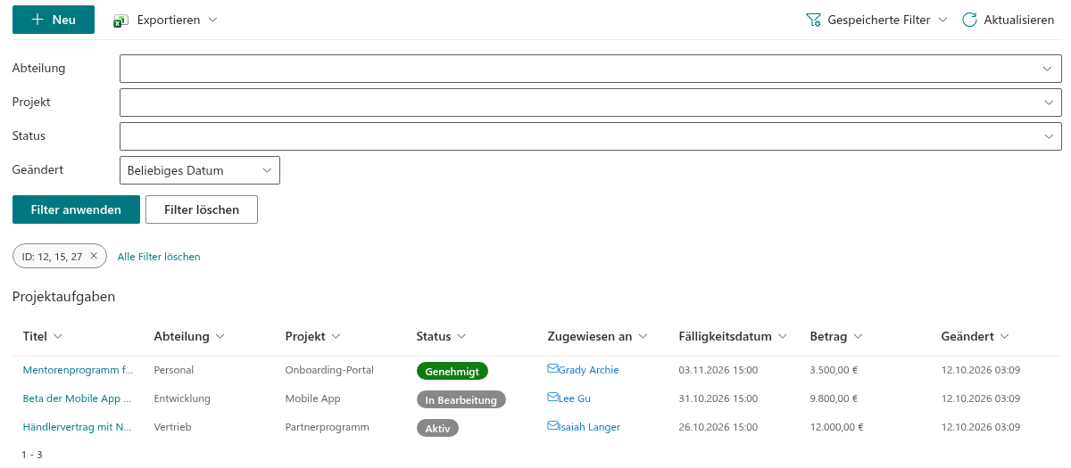Click the mail icon next to Grady Archie
This screenshot has height=468, width=1071.
point(552,369)
